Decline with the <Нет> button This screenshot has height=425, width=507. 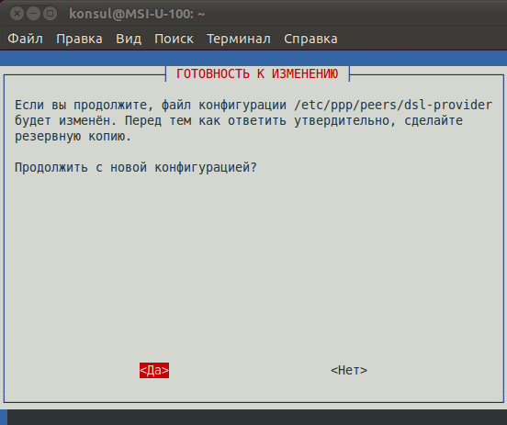tap(349, 370)
